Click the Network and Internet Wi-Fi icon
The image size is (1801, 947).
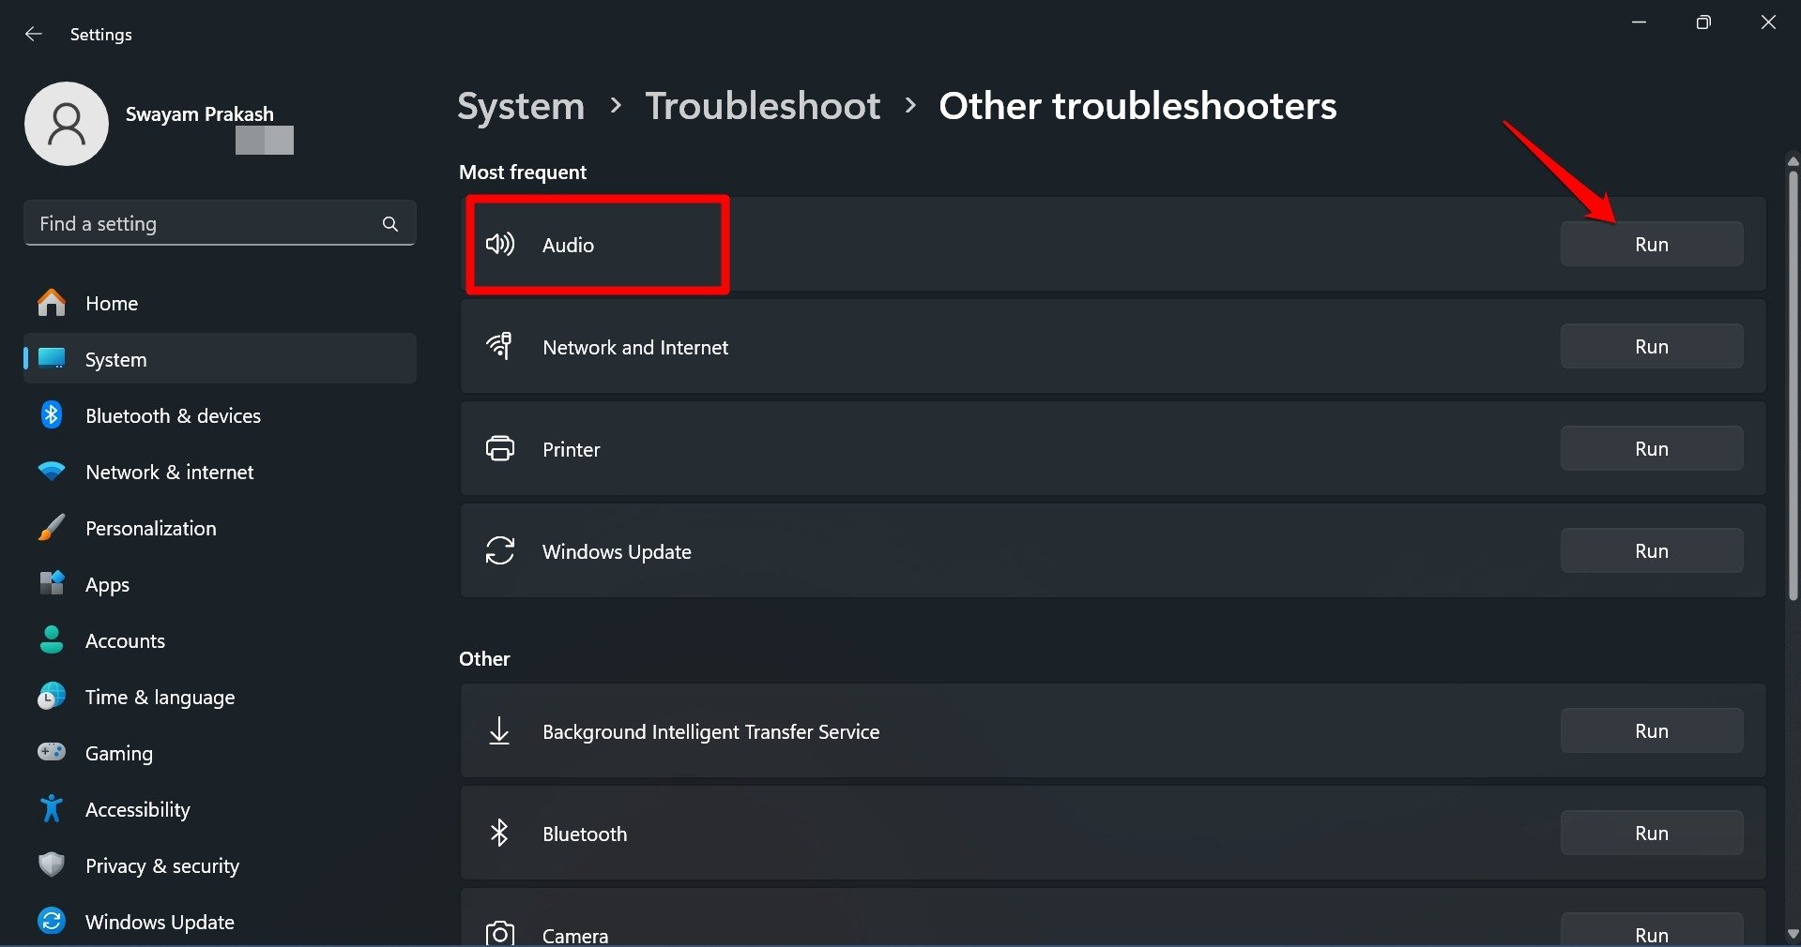click(500, 346)
